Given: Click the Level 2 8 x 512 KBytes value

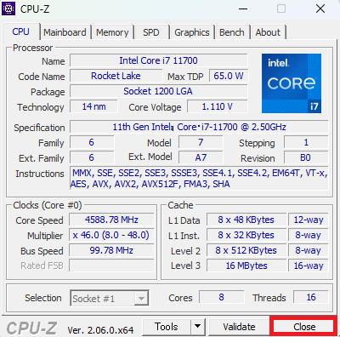Looking at the screenshot, I should point(246,250).
